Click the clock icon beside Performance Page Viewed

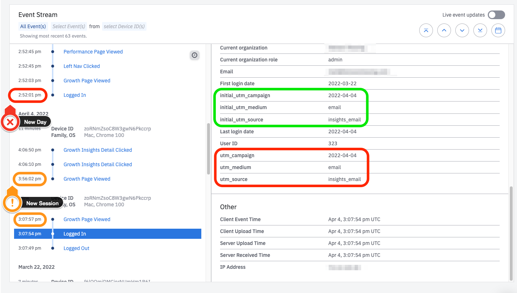click(194, 55)
